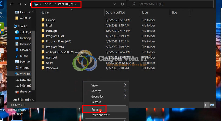
Task: Select the Music library in sidebar
Action: pos(24,56)
